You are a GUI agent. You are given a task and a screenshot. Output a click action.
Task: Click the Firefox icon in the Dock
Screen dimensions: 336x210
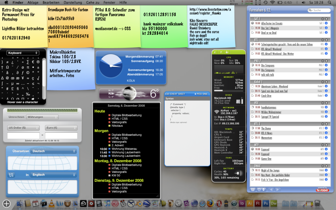pyautogui.click(x=210, y=203)
